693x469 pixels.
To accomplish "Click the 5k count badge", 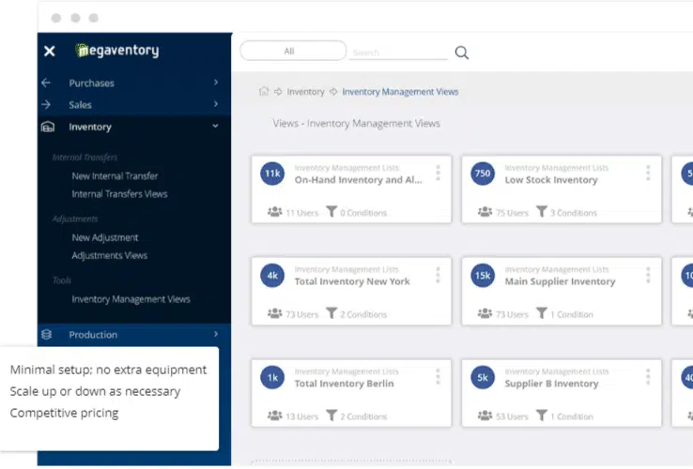I will pos(483,378).
